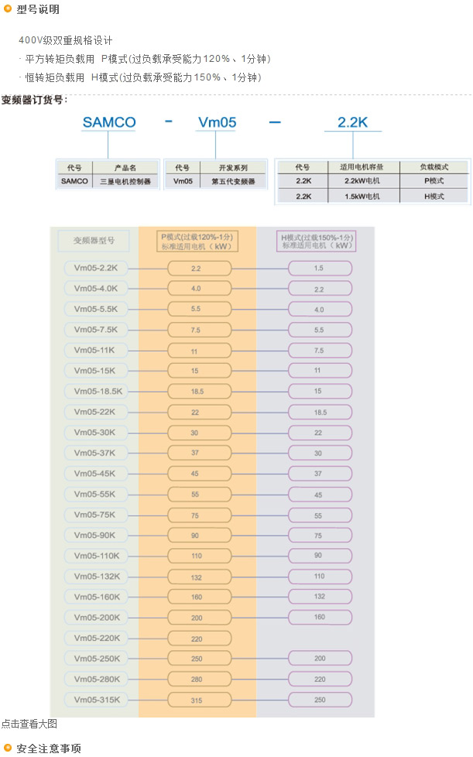Select the Vm05-132K model box
The width and height of the screenshot is (473, 757).
coord(95,577)
